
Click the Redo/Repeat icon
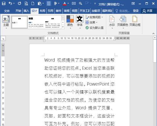pyautogui.click(x=19, y=3)
